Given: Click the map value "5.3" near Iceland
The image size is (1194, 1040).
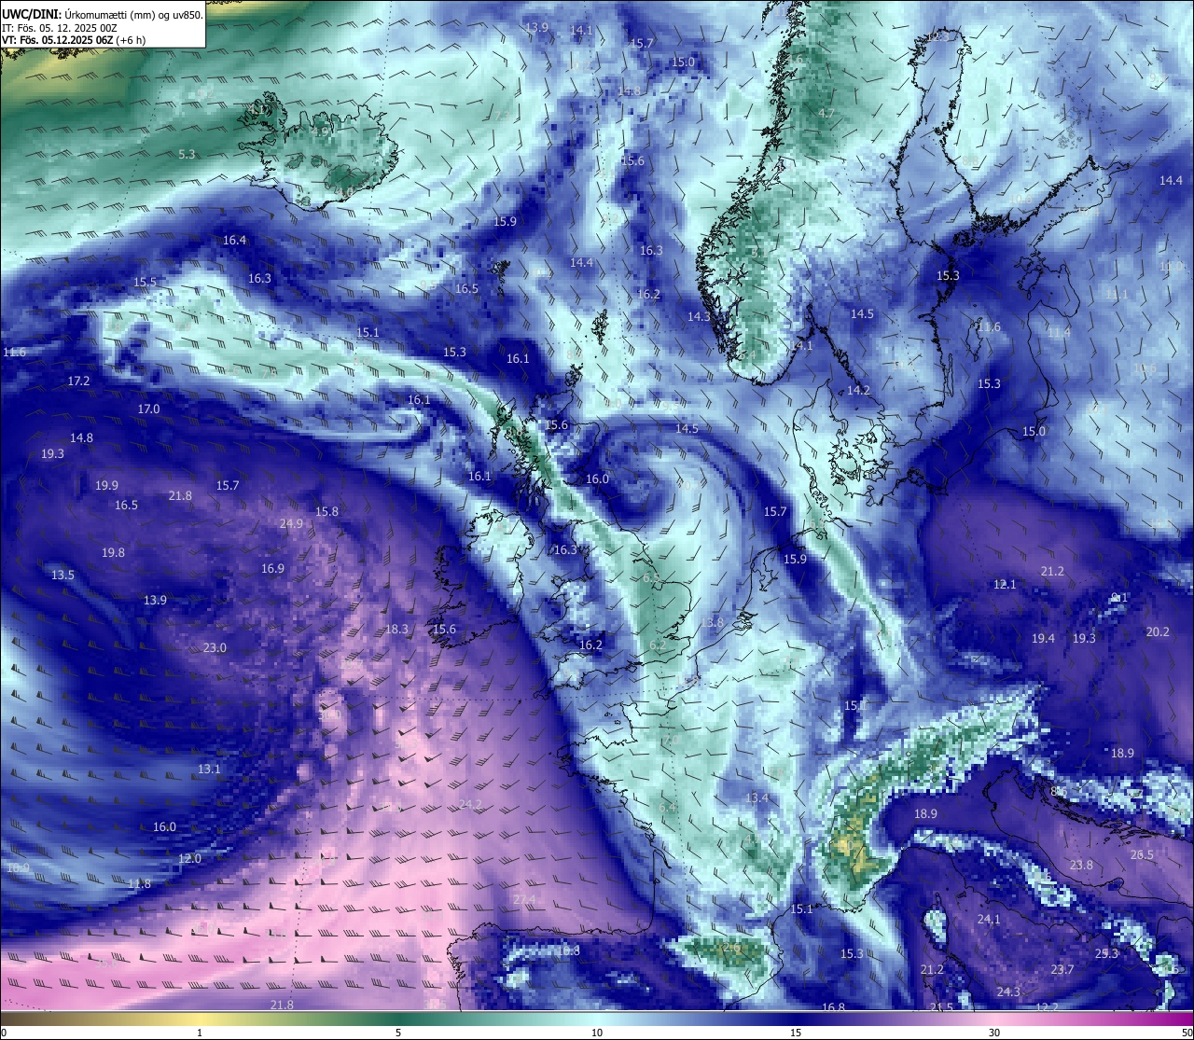Looking at the screenshot, I should [187, 154].
